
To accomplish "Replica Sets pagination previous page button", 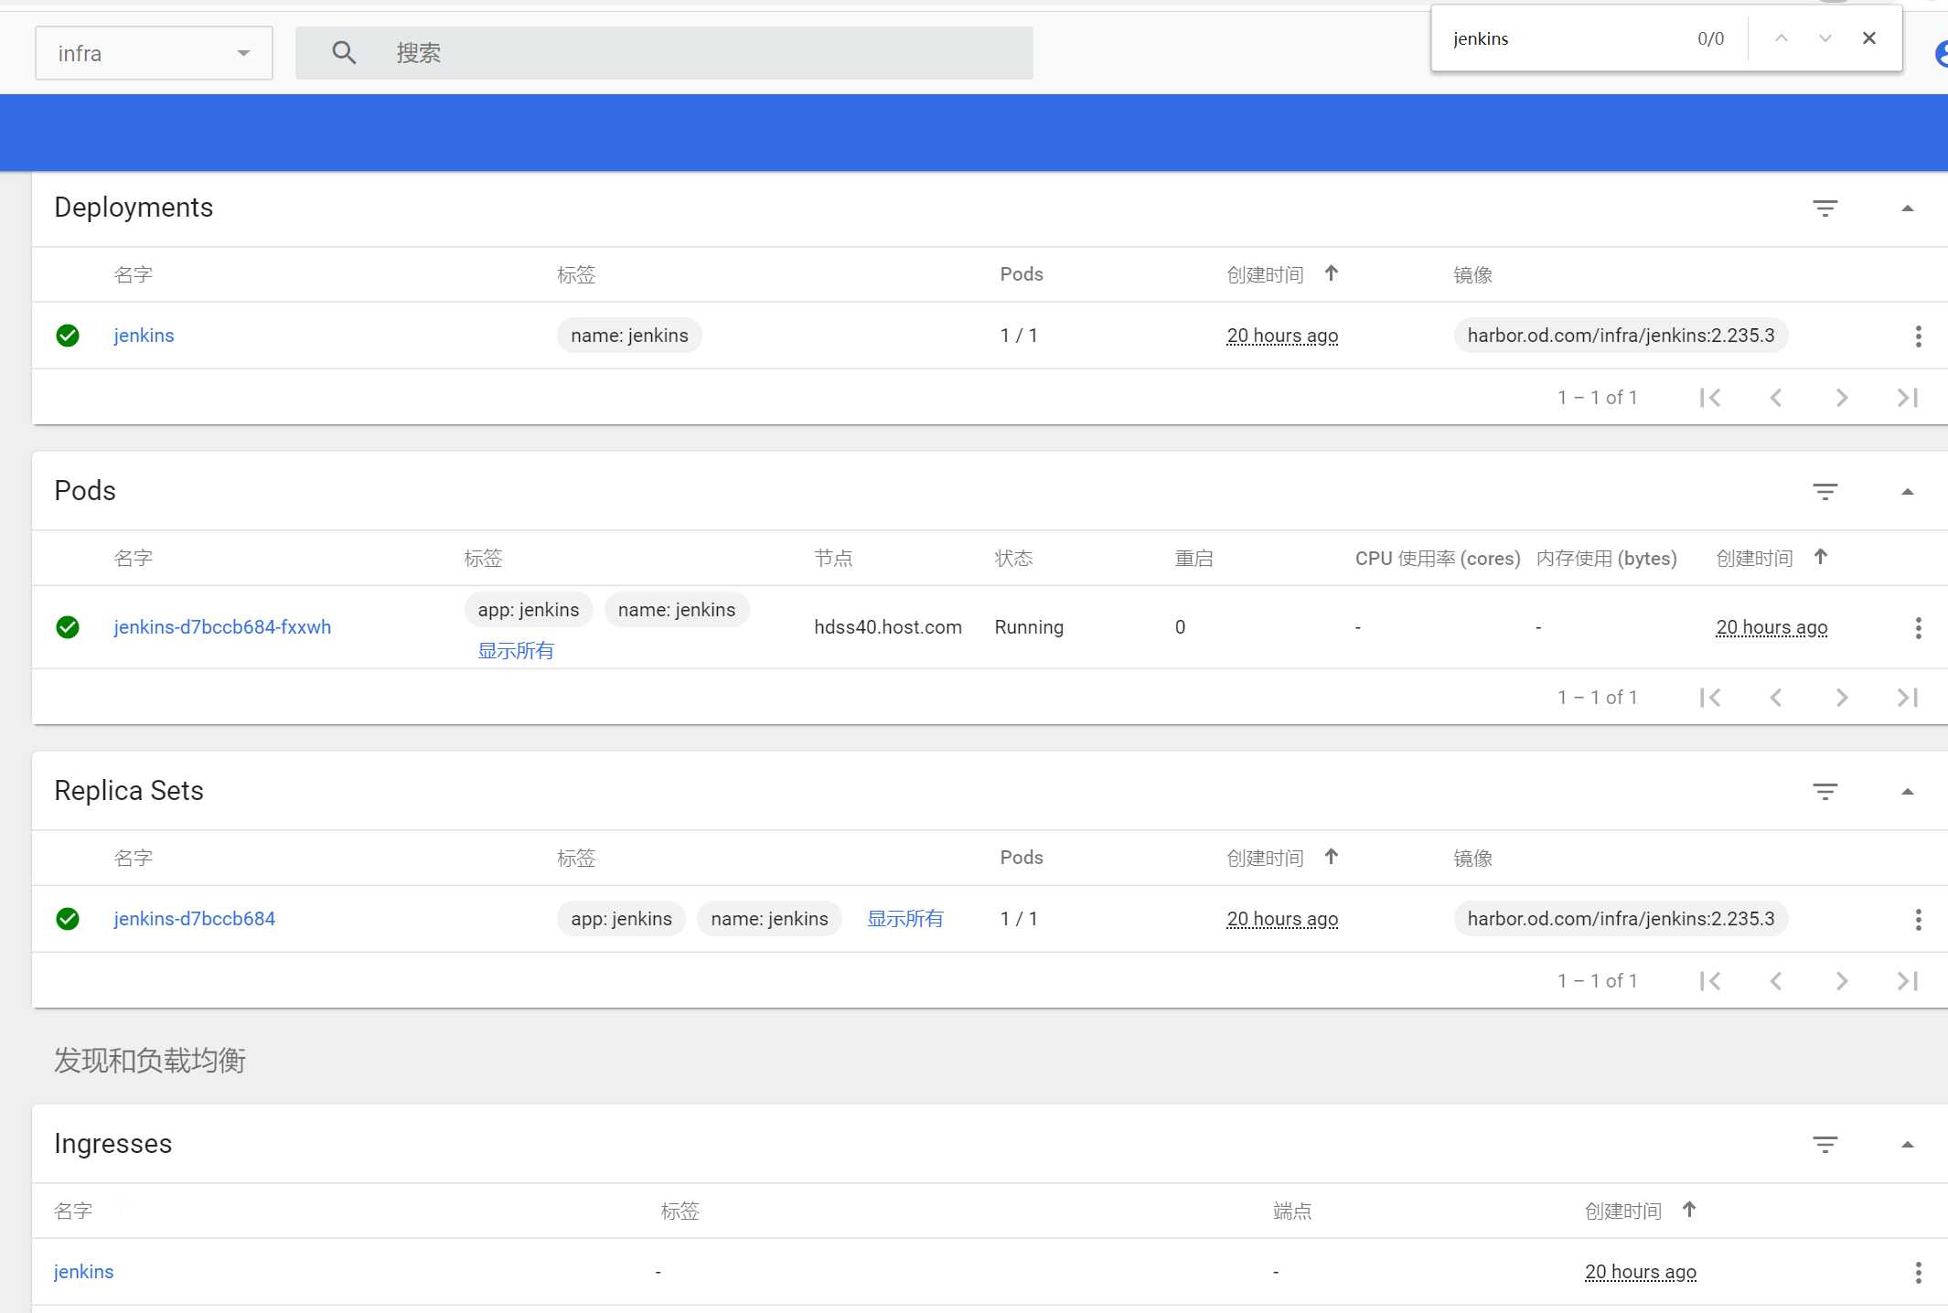I will pyautogui.click(x=1775, y=981).
